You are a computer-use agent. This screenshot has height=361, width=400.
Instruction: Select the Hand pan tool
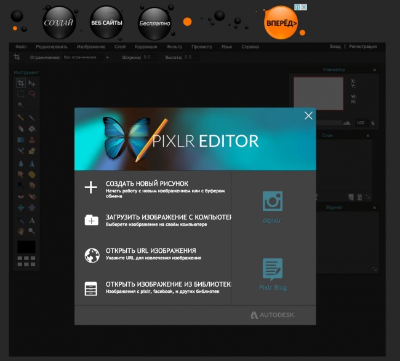tap(21, 231)
